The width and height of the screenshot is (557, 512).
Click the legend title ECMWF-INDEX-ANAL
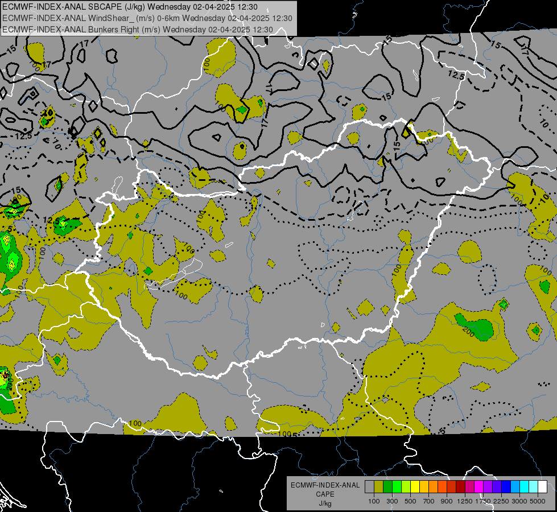(325, 485)
